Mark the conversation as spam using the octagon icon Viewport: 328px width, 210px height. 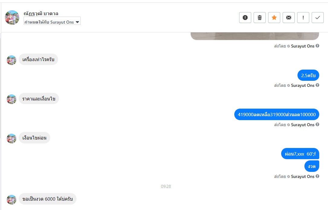(x=245, y=18)
